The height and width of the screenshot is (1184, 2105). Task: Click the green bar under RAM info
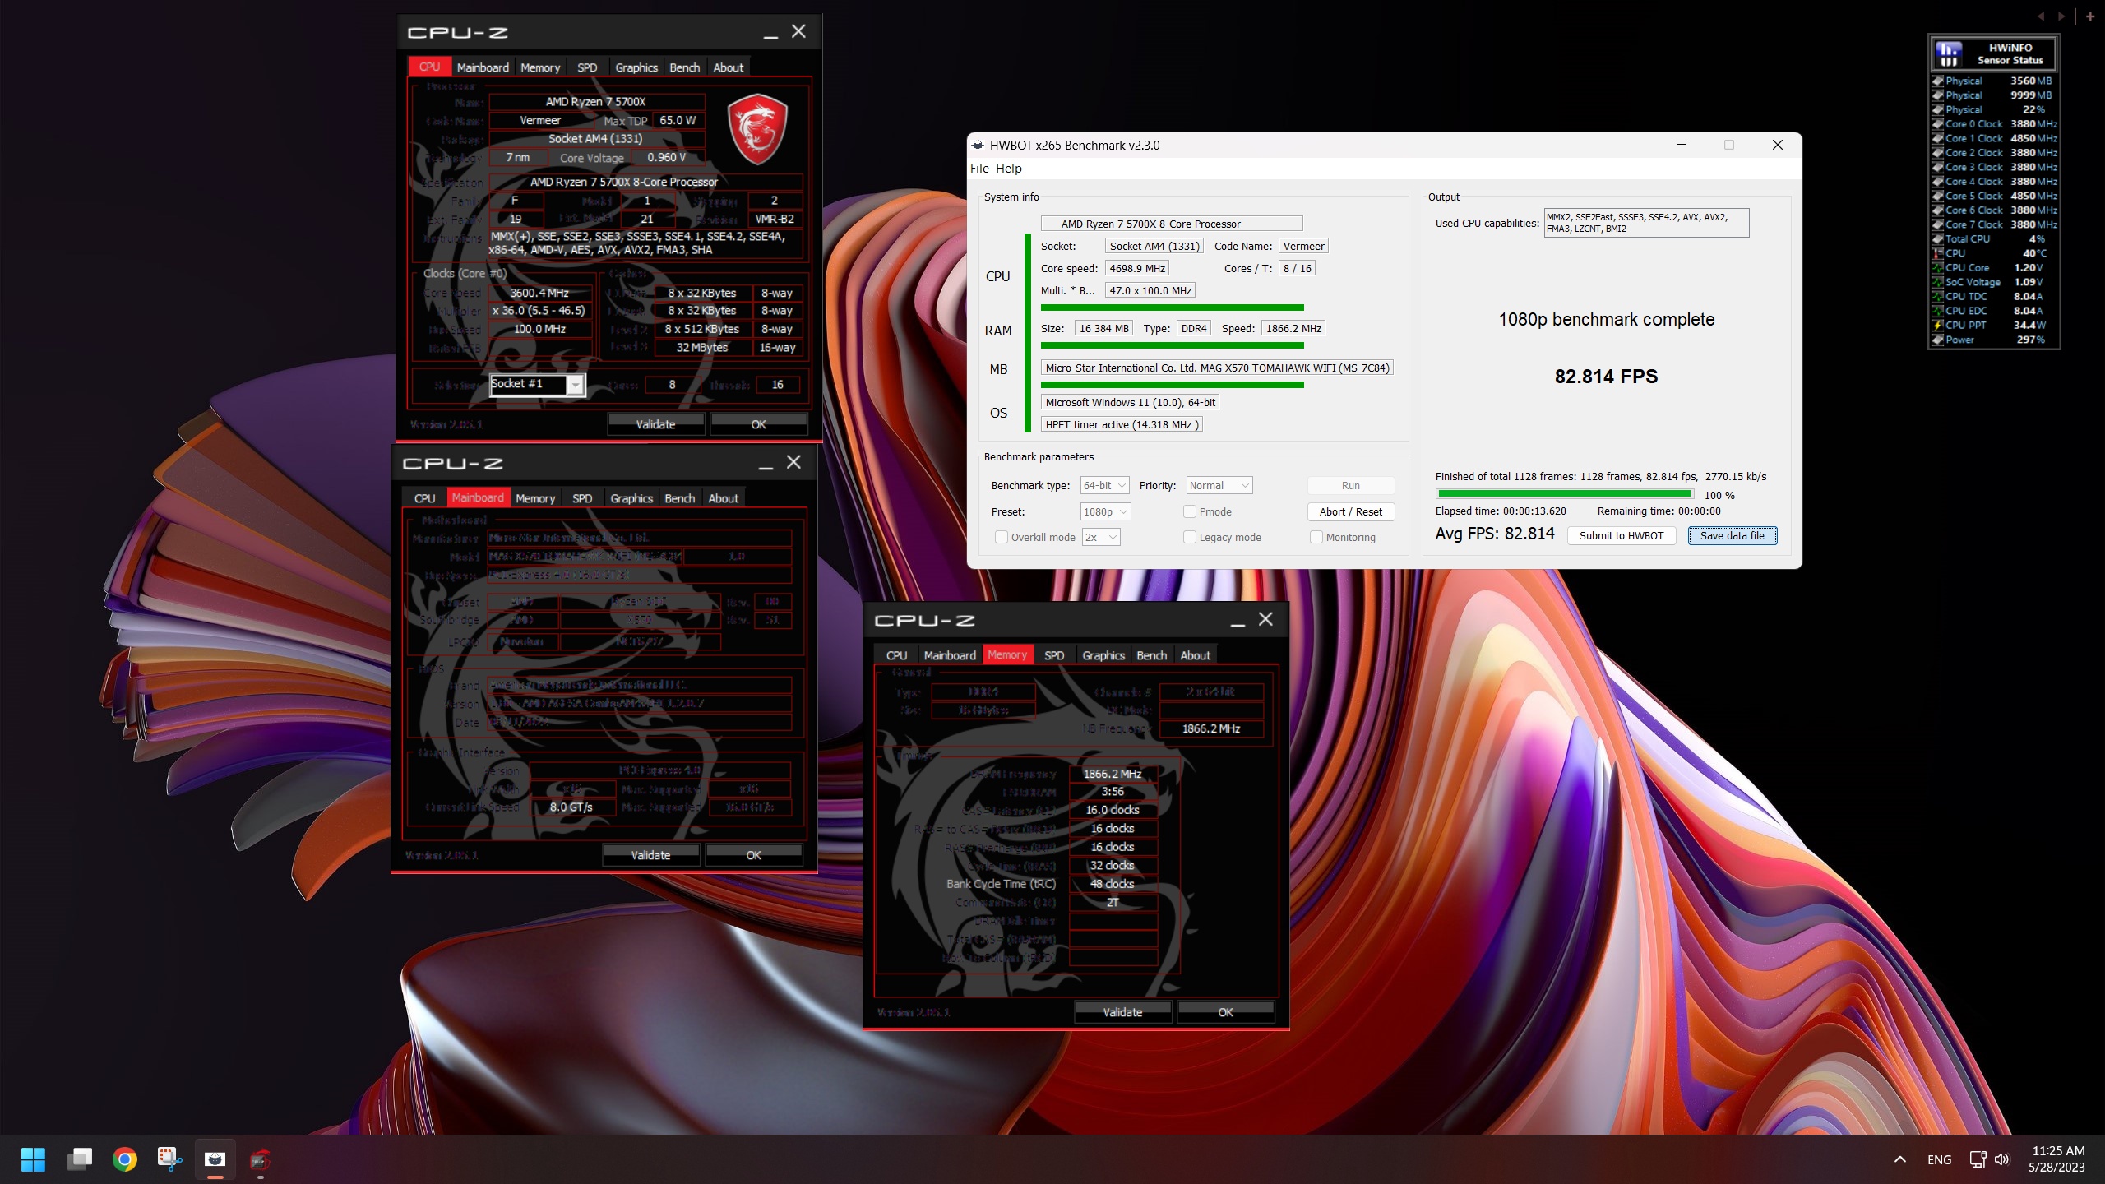(1172, 346)
